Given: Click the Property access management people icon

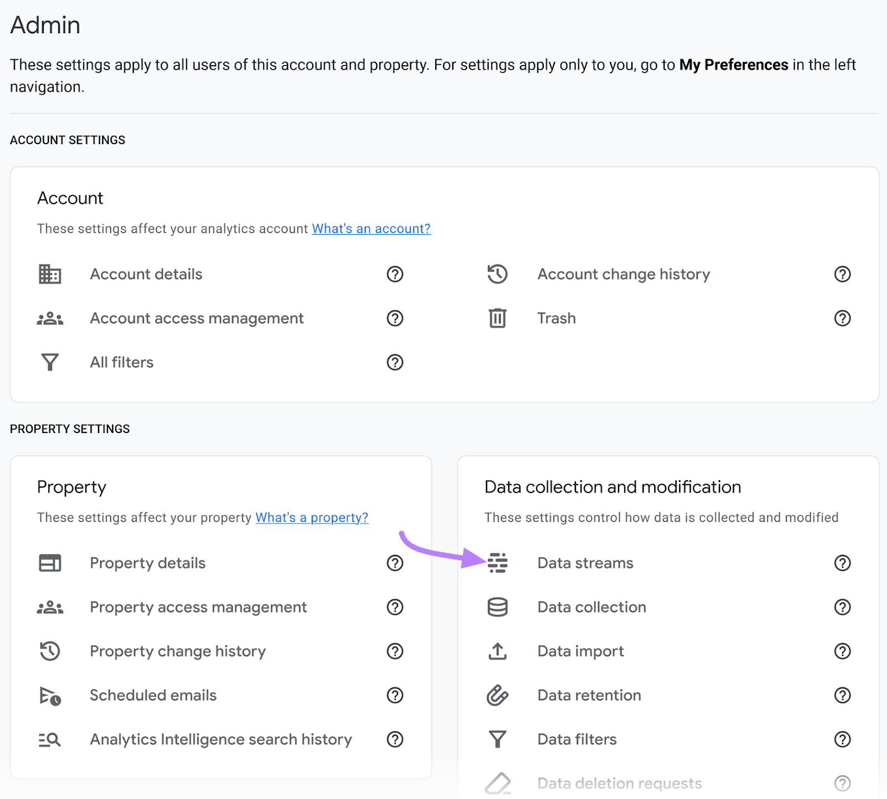Looking at the screenshot, I should [x=50, y=607].
